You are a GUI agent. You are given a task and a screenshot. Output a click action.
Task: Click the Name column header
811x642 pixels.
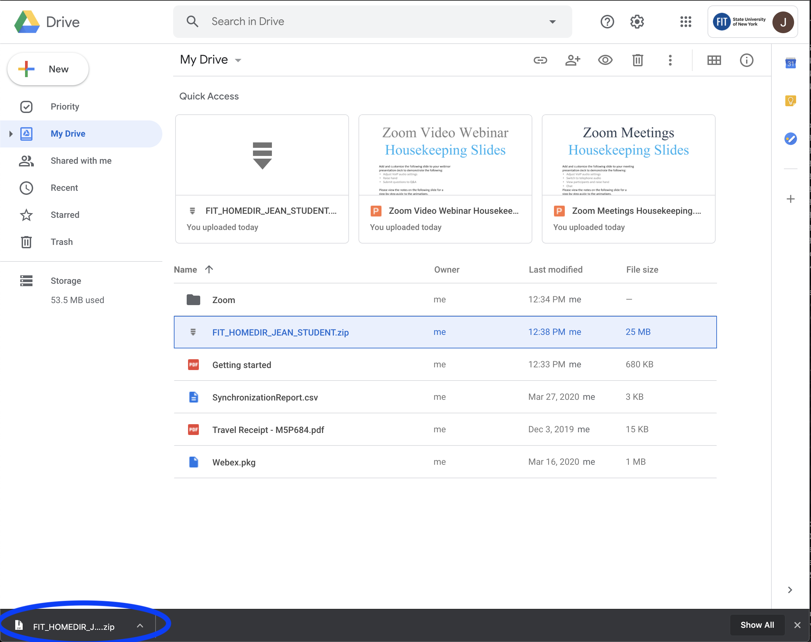tap(185, 270)
